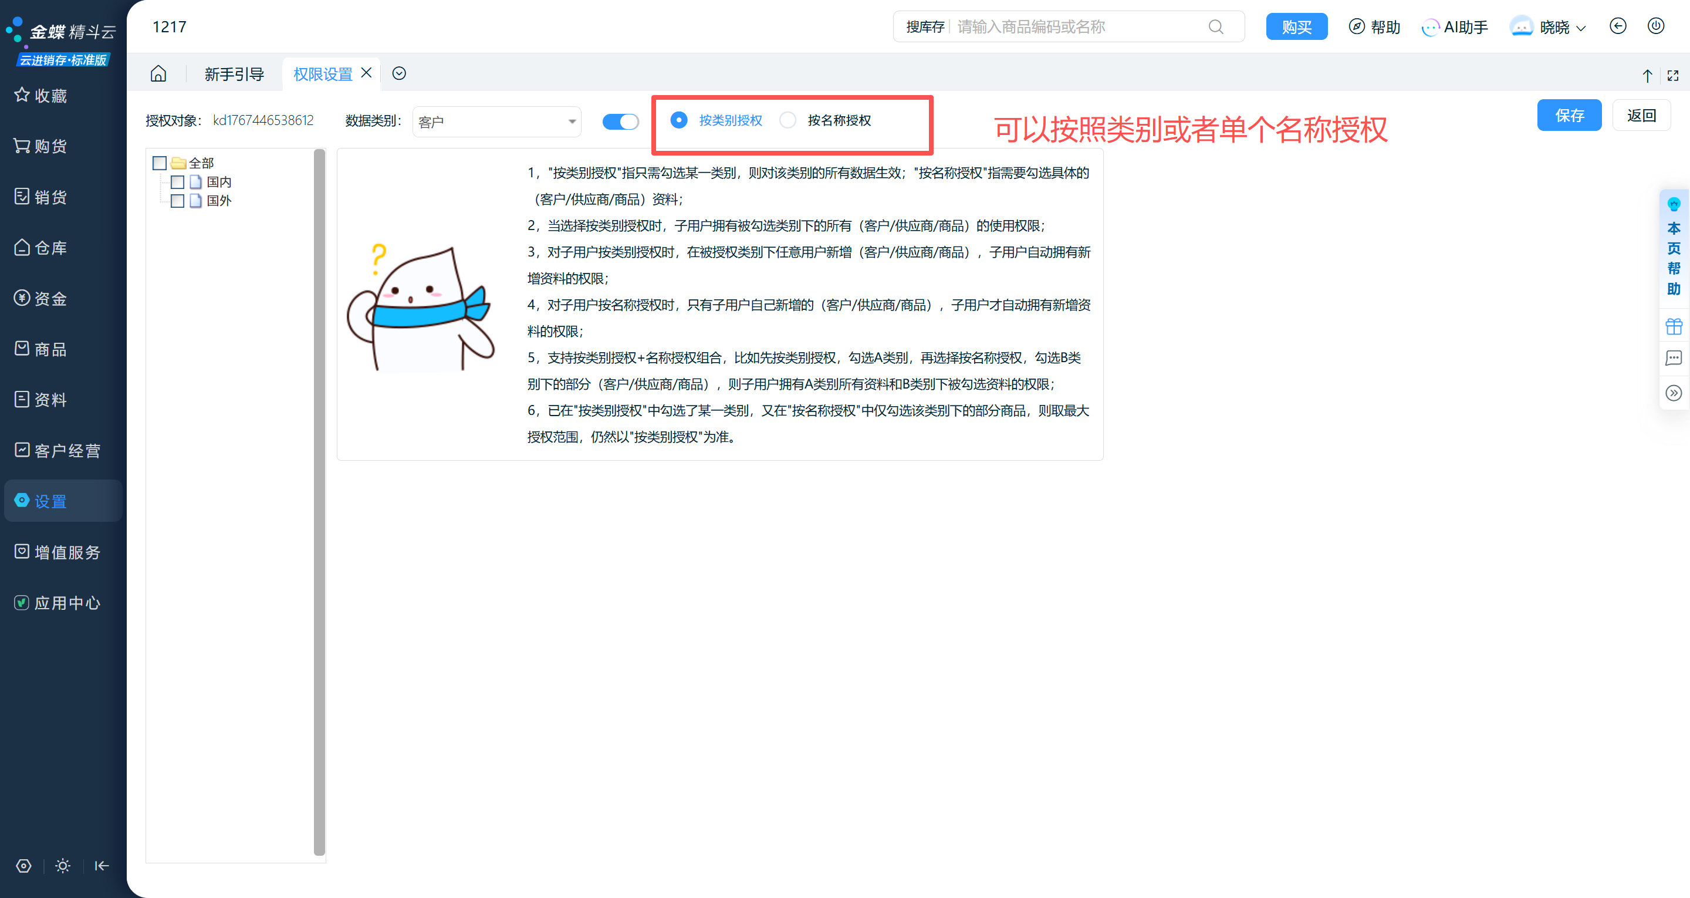Viewport: 1690px width, 898px height.
Task: Switch to the 新手引导 tab
Action: [234, 74]
